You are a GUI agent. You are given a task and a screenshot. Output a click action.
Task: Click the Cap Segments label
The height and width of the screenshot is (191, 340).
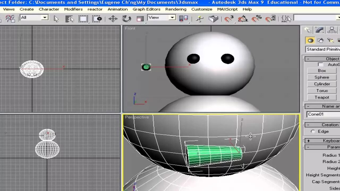pos(326,181)
